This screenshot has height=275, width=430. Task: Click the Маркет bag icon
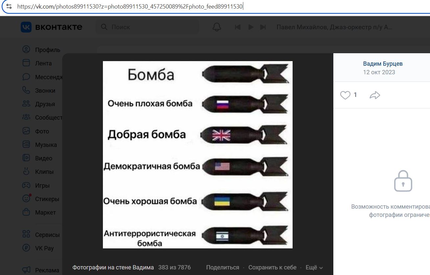26,212
